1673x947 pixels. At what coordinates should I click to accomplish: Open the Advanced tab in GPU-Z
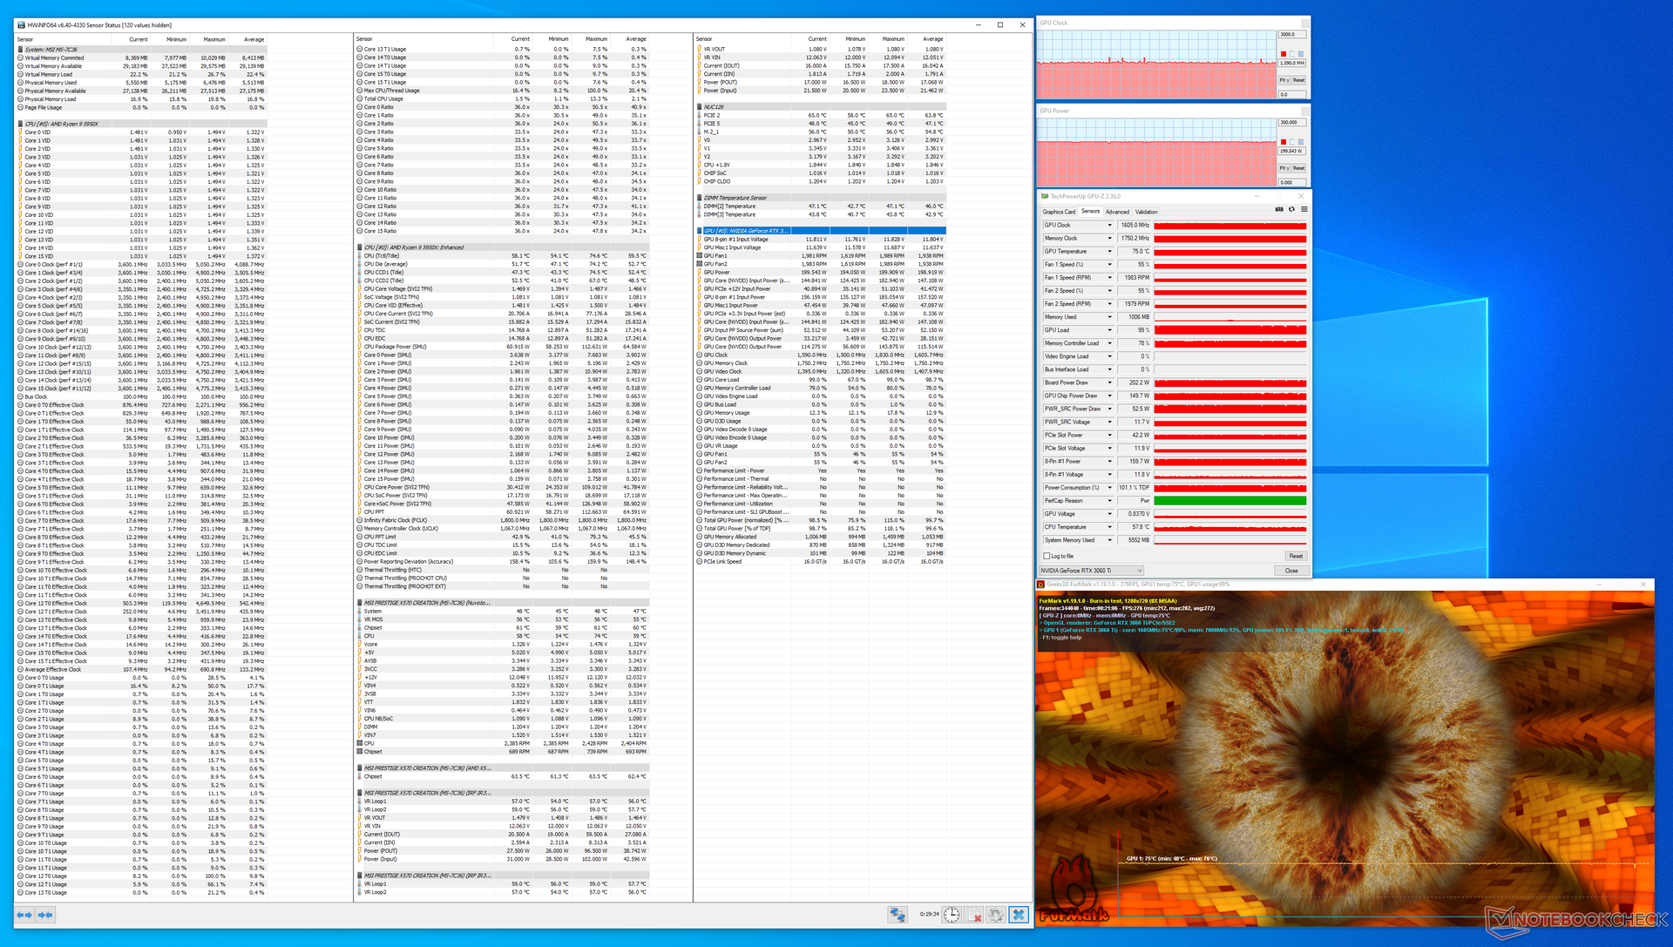[x=1117, y=212]
